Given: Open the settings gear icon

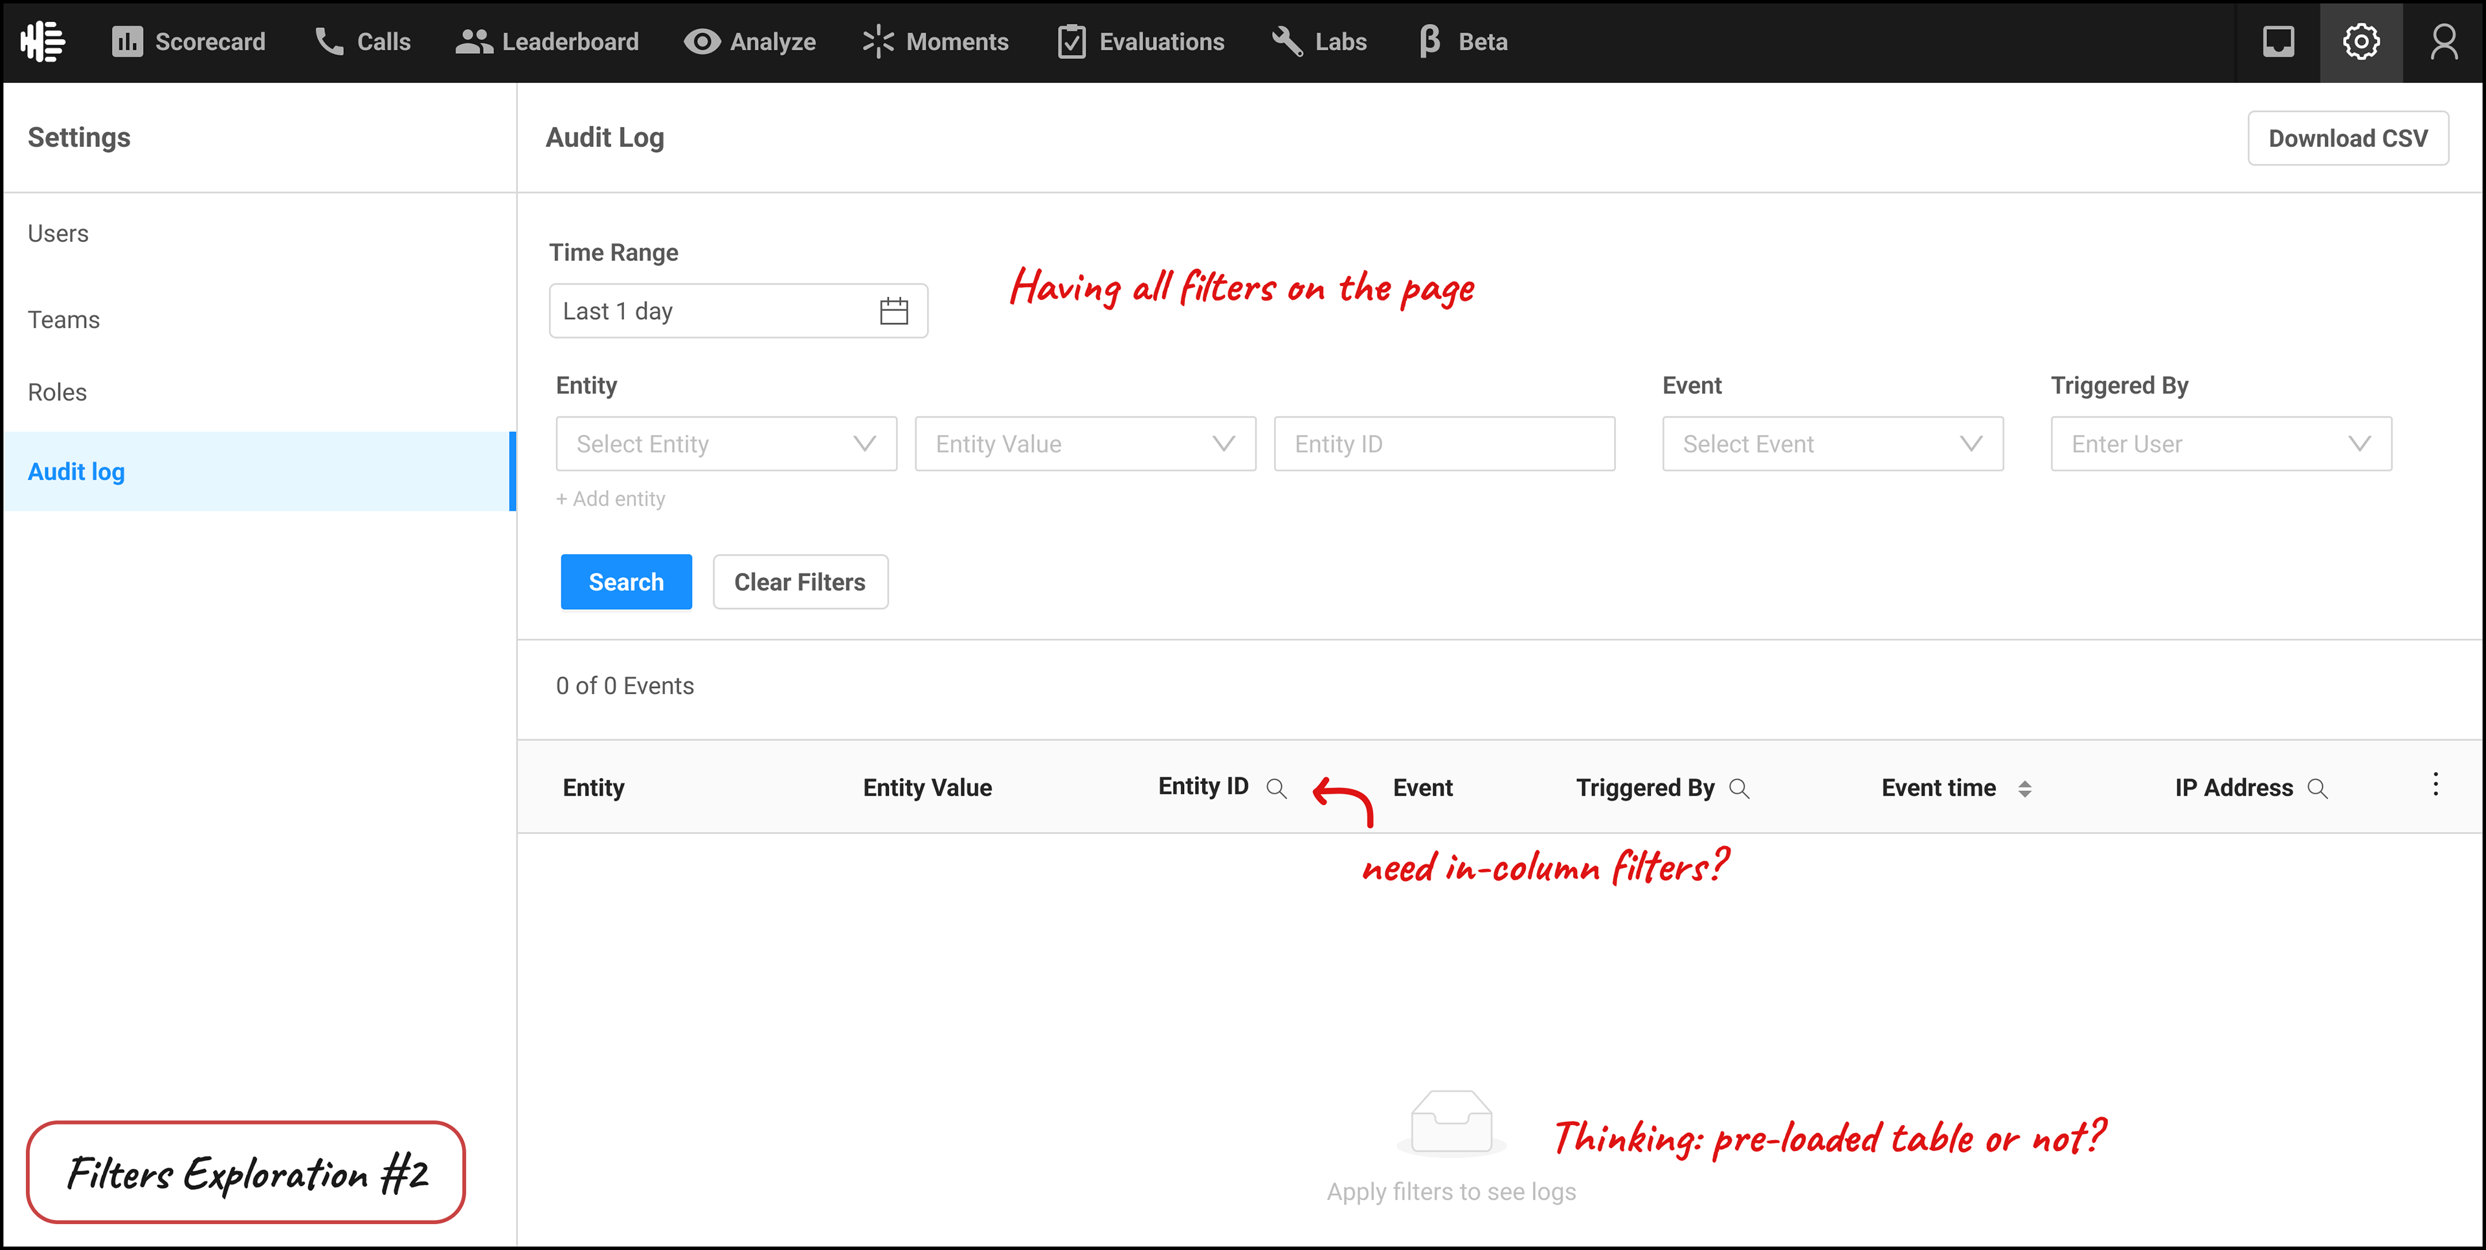Looking at the screenshot, I should pos(2360,41).
